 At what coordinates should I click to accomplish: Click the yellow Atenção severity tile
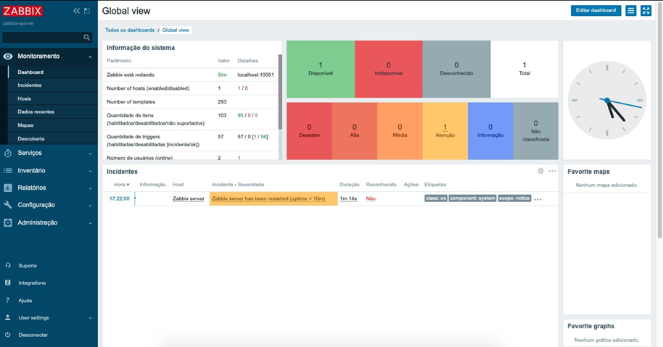coord(445,131)
